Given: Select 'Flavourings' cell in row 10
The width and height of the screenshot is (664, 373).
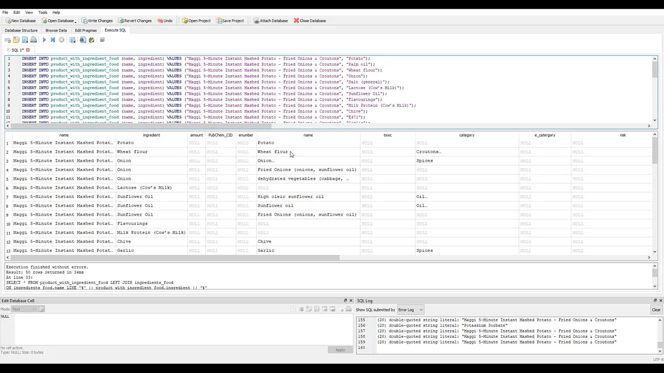Looking at the screenshot, I should [151, 223].
